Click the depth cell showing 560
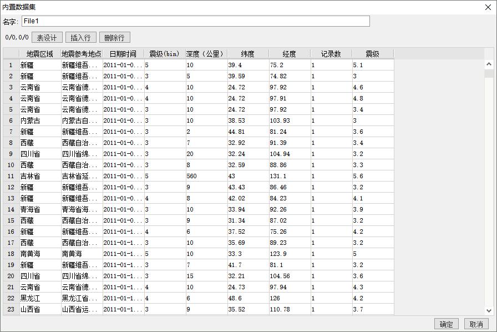The width and height of the screenshot is (497, 332). [x=206, y=176]
